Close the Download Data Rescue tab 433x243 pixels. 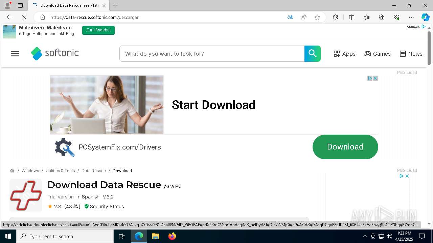point(104,5)
